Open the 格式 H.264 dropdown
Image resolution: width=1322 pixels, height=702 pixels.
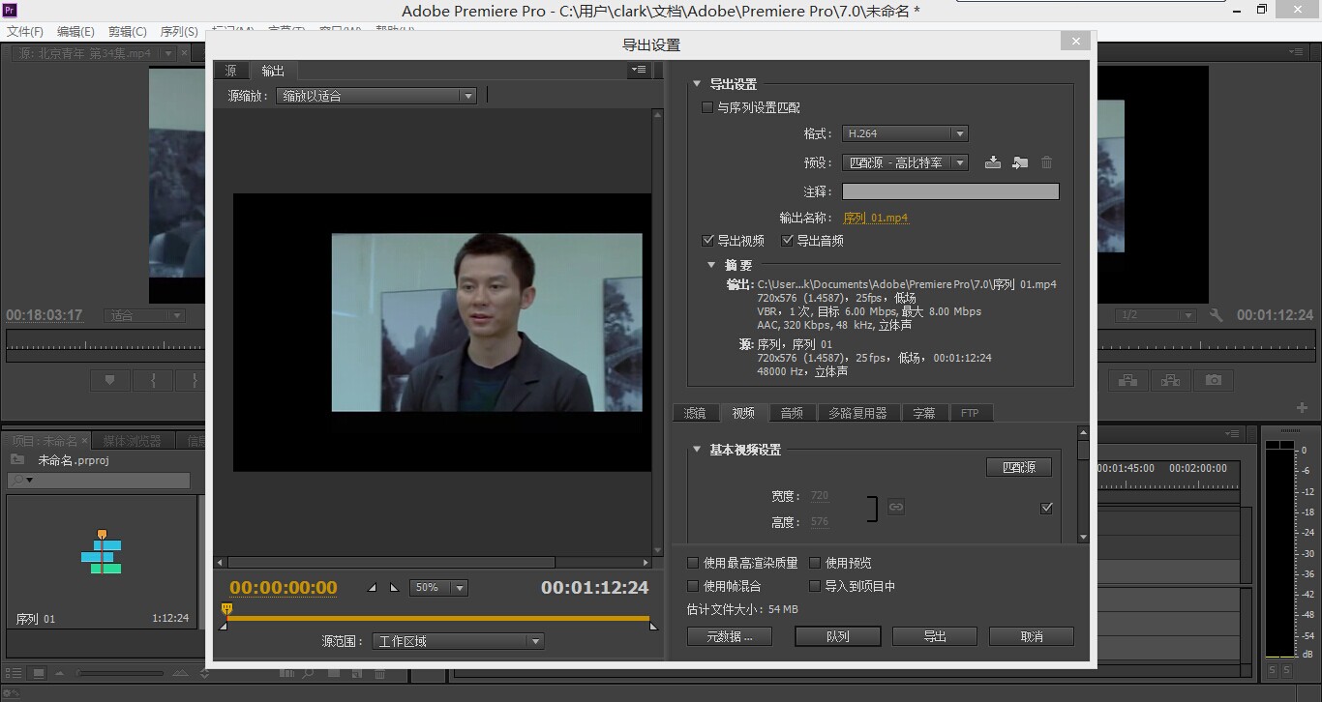[905, 133]
